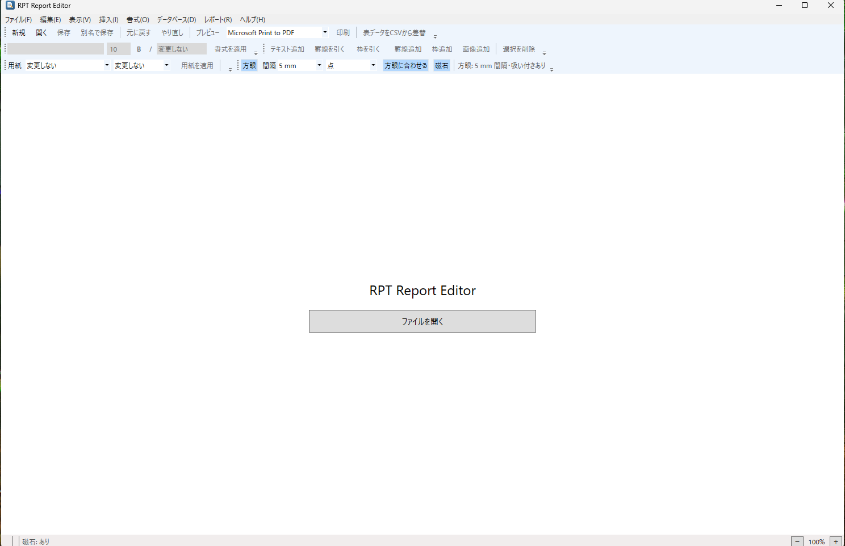Click the やり直し redo button
Screen dimensions: 845x546
[x=173, y=33]
